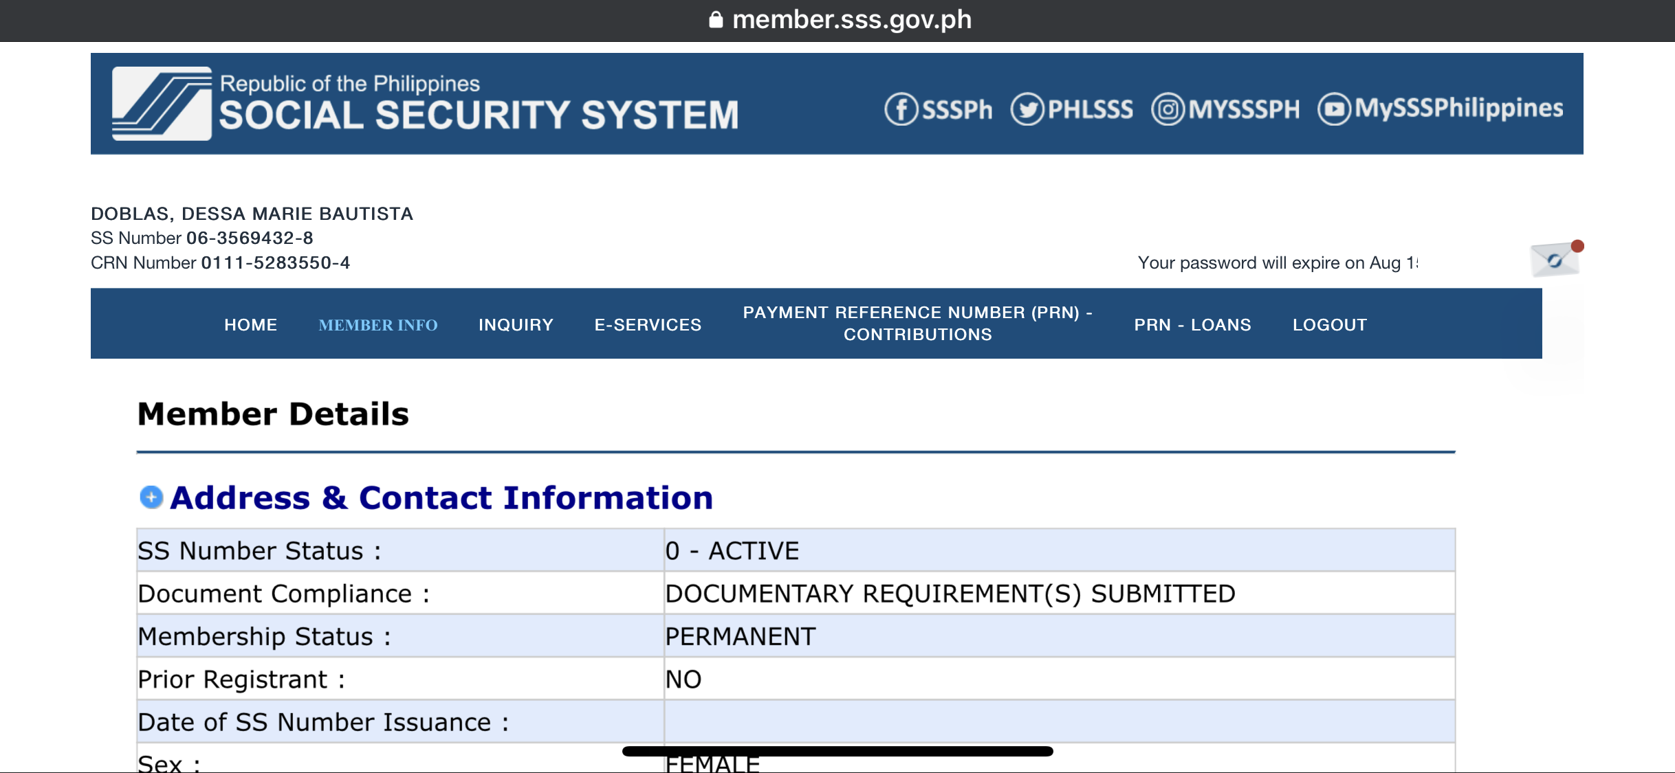1675x773 pixels.
Task: Go to the HOME menu
Action: [x=250, y=325]
